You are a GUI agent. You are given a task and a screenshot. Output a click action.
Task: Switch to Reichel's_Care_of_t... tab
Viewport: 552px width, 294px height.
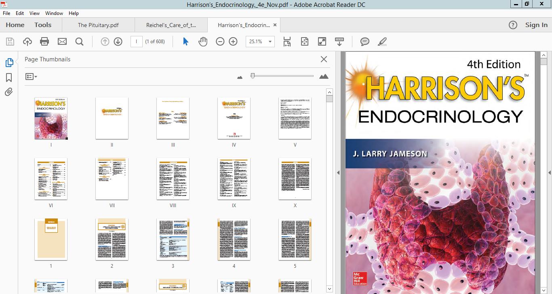171,25
